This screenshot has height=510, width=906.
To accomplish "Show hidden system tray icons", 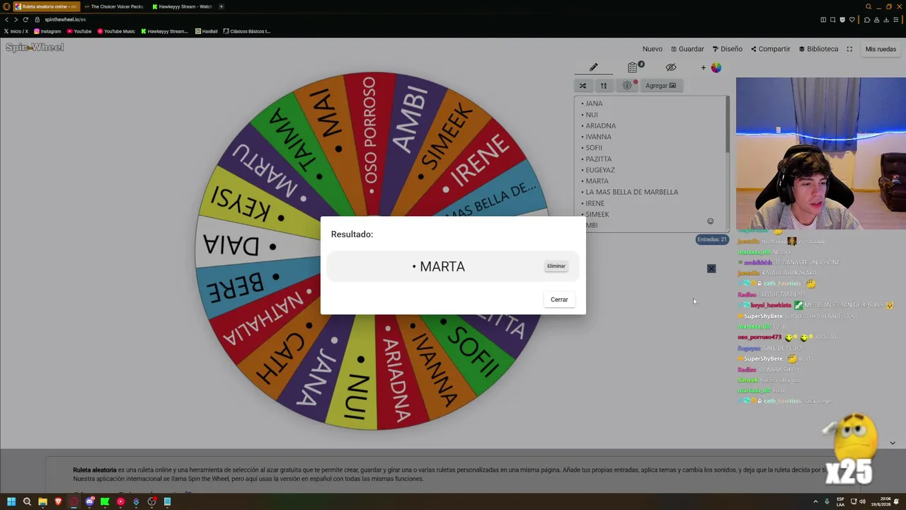I will pyautogui.click(x=815, y=501).
